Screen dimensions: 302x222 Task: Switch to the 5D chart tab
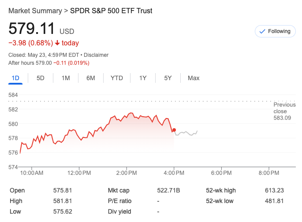(41, 78)
